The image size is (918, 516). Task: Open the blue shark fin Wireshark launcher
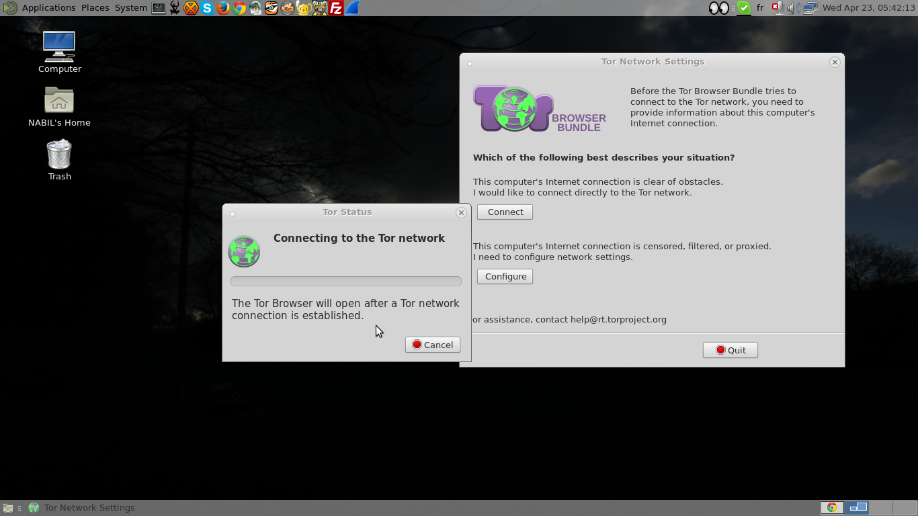point(352,8)
